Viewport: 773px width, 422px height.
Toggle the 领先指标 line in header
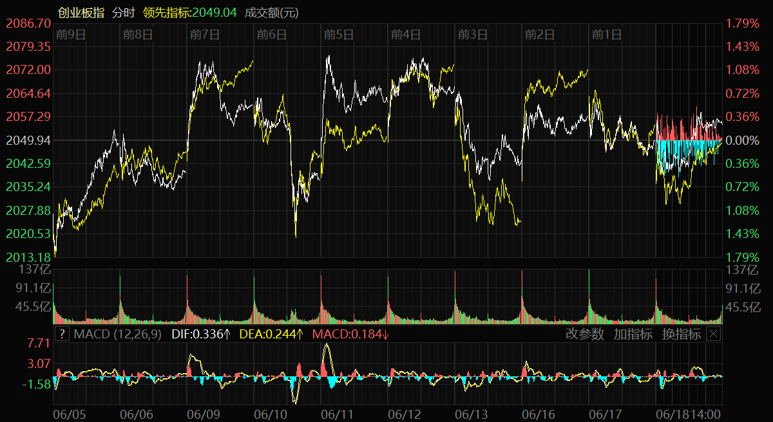pos(189,12)
